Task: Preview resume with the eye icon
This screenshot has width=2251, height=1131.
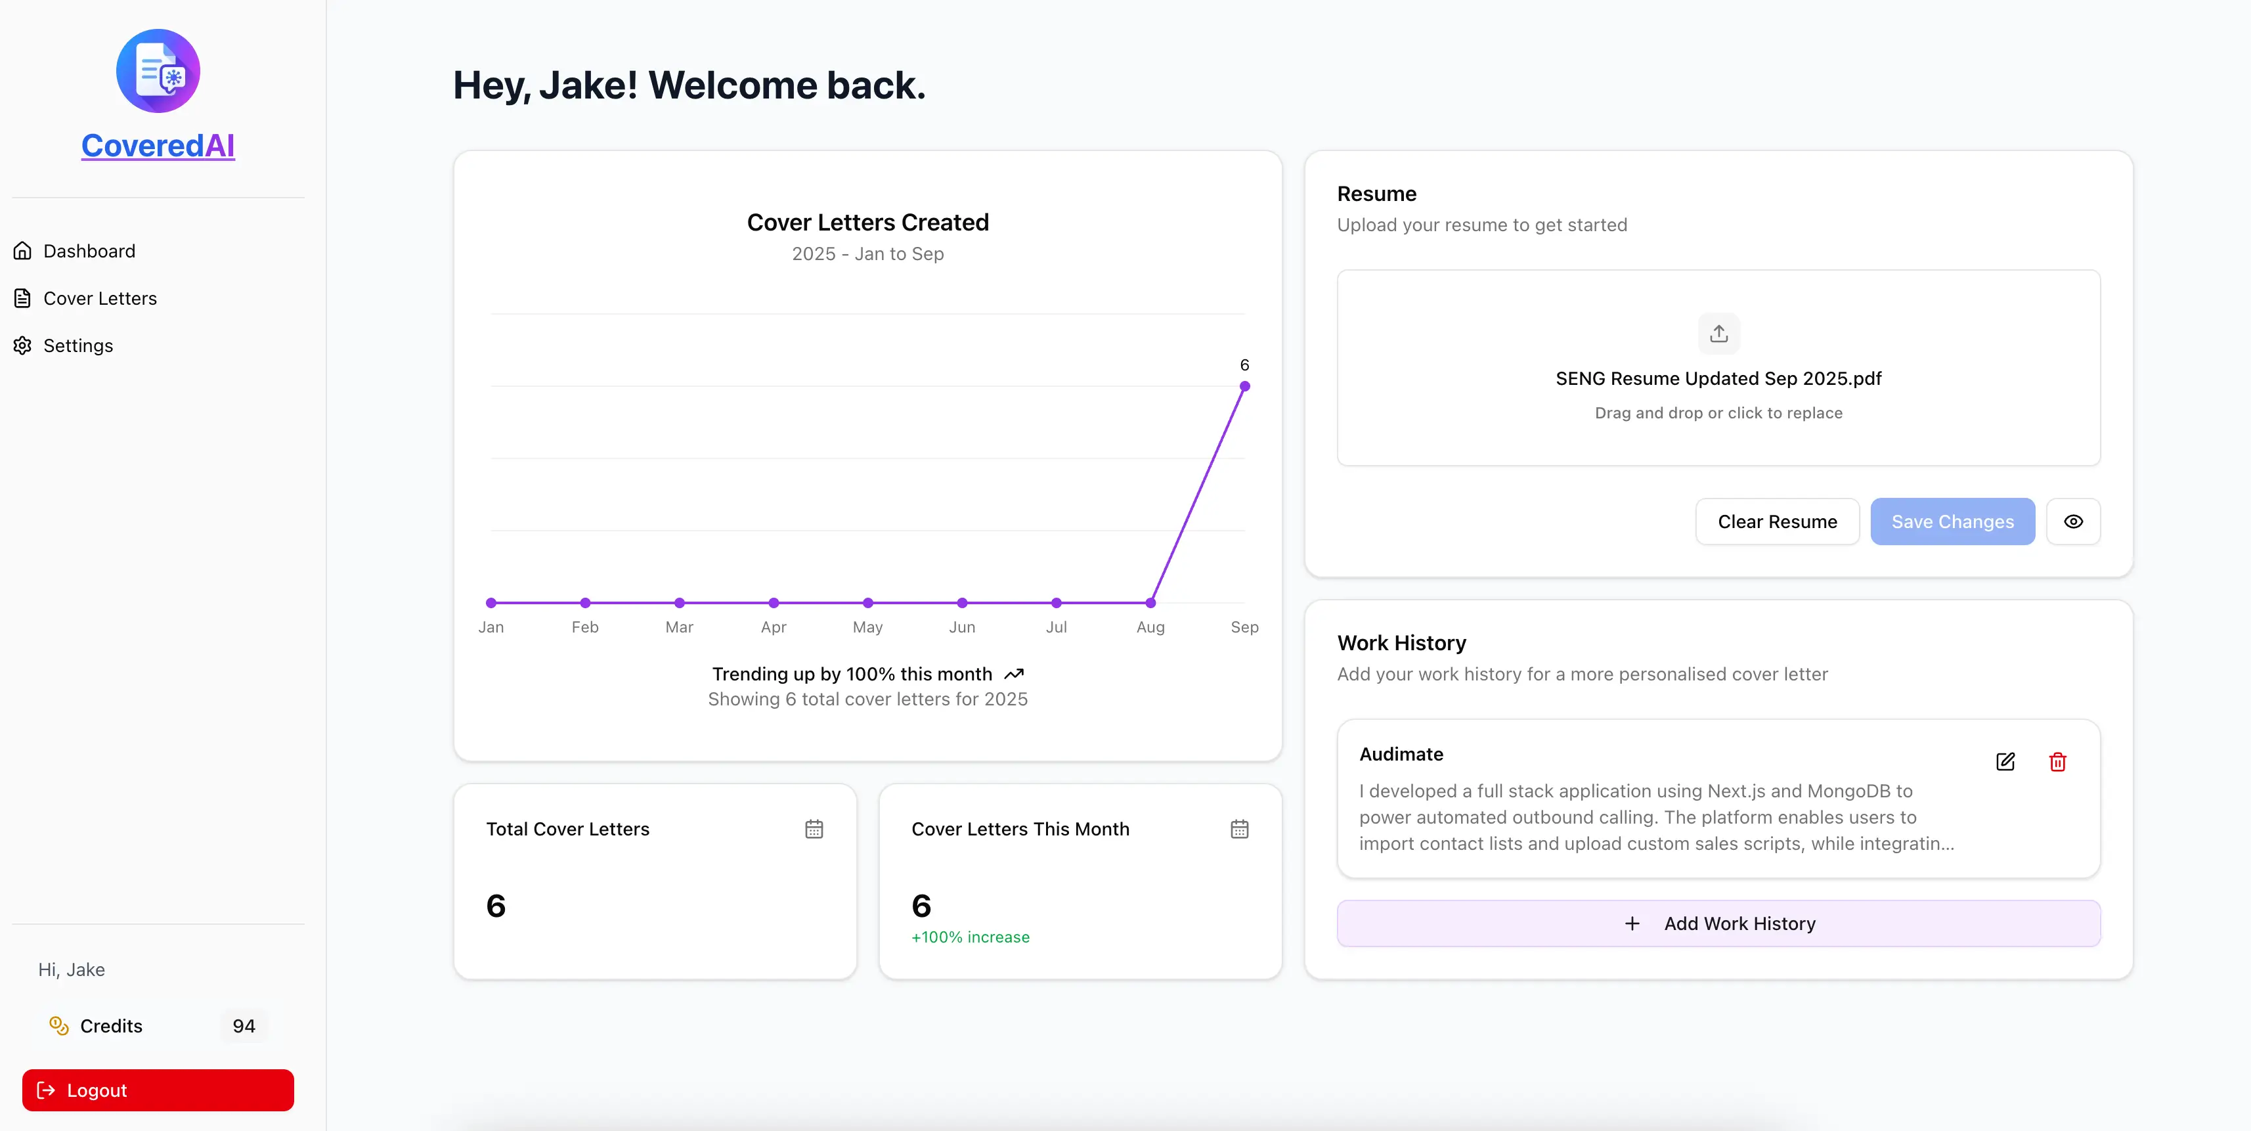Action: (2073, 521)
